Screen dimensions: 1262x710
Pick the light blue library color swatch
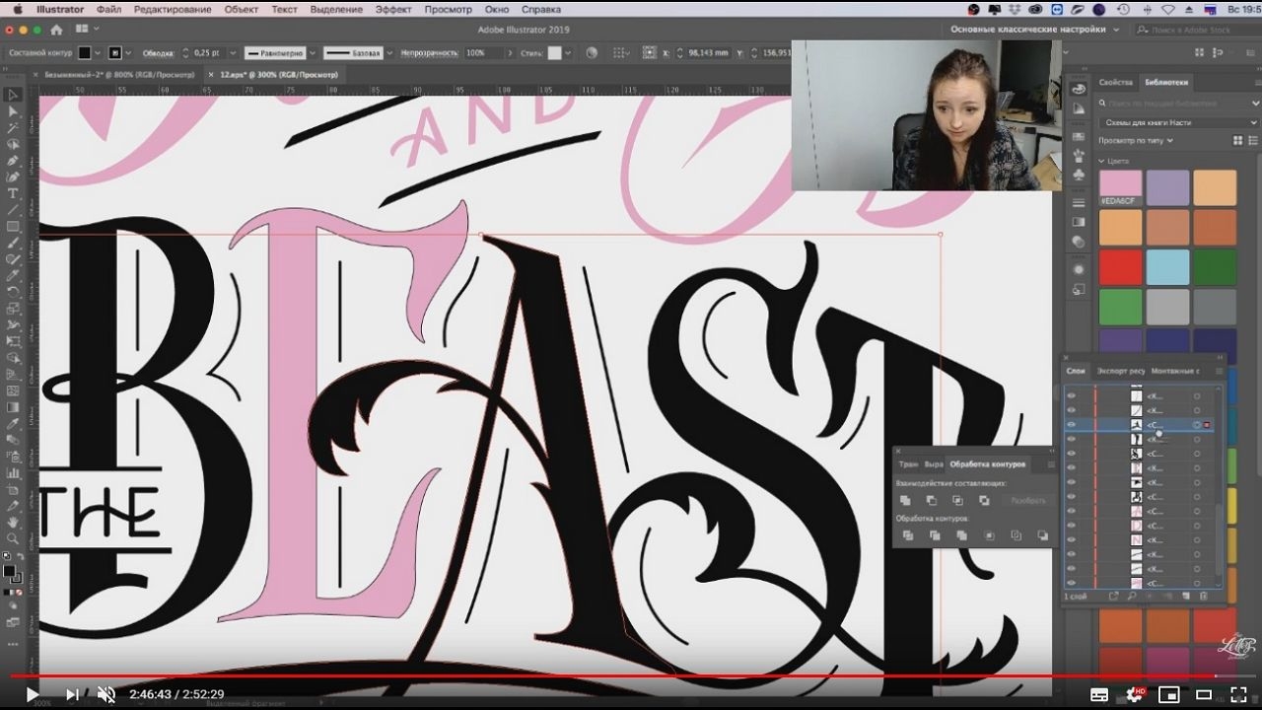tap(1167, 267)
